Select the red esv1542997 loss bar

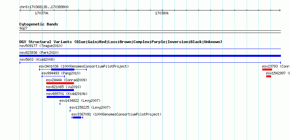[269, 76]
